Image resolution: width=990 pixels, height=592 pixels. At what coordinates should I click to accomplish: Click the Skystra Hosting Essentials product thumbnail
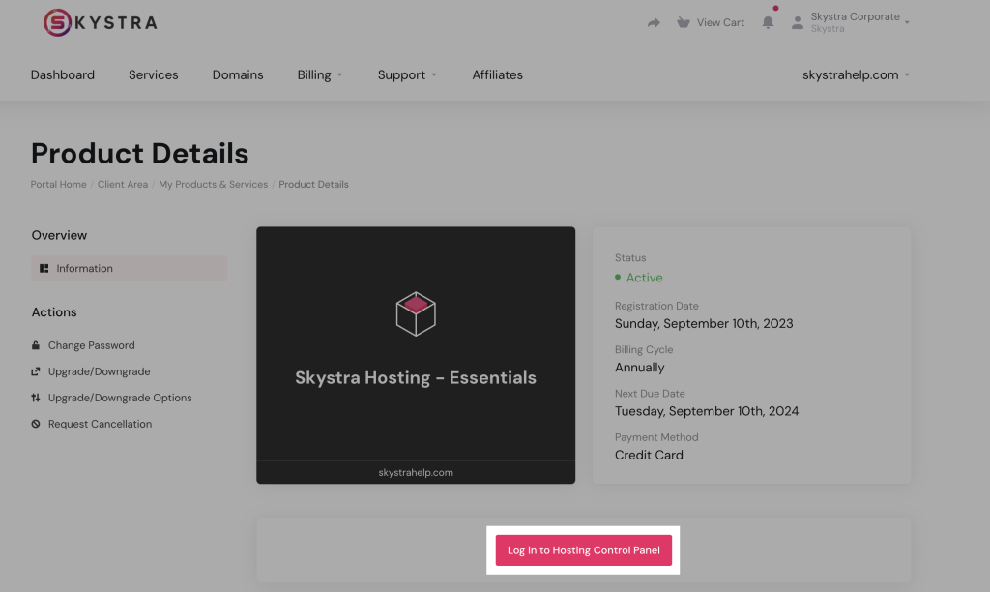415,355
